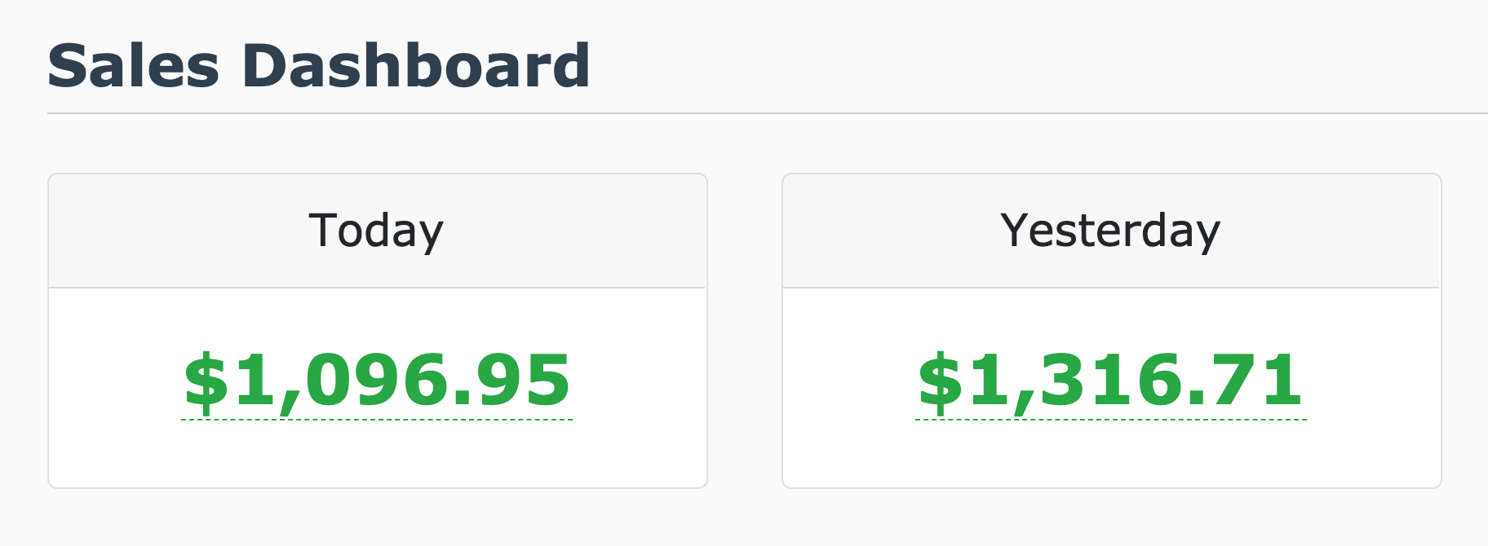Click the word Sales in the title

134,66
